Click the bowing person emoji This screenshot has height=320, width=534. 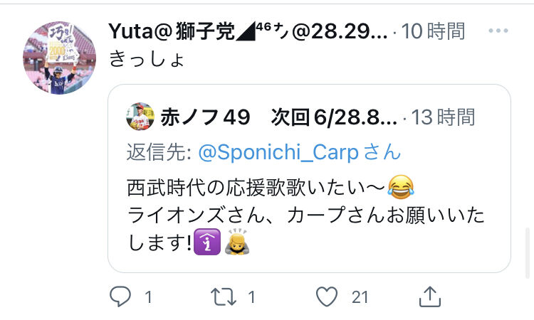click(x=237, y=242)
